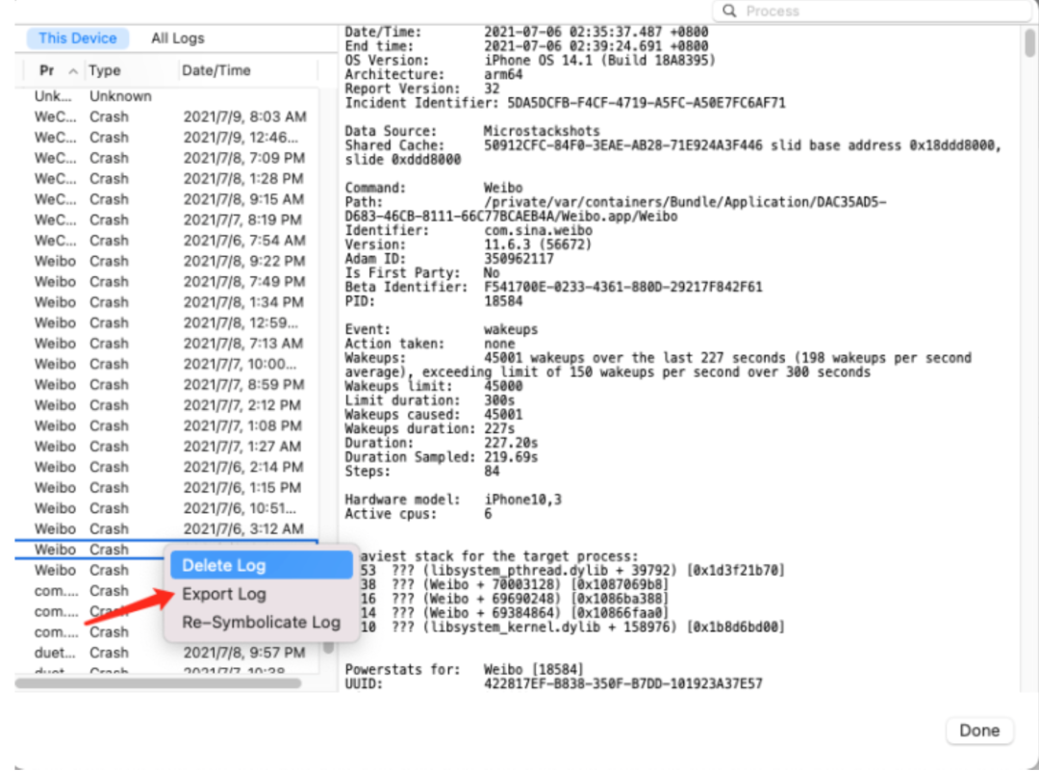The width and height of the screenshot is (1039, 771).
Task: Select Weibo crash from 2021/7/7, 1:27 AM
Action: pyautogui.click(x=166, y=447)
